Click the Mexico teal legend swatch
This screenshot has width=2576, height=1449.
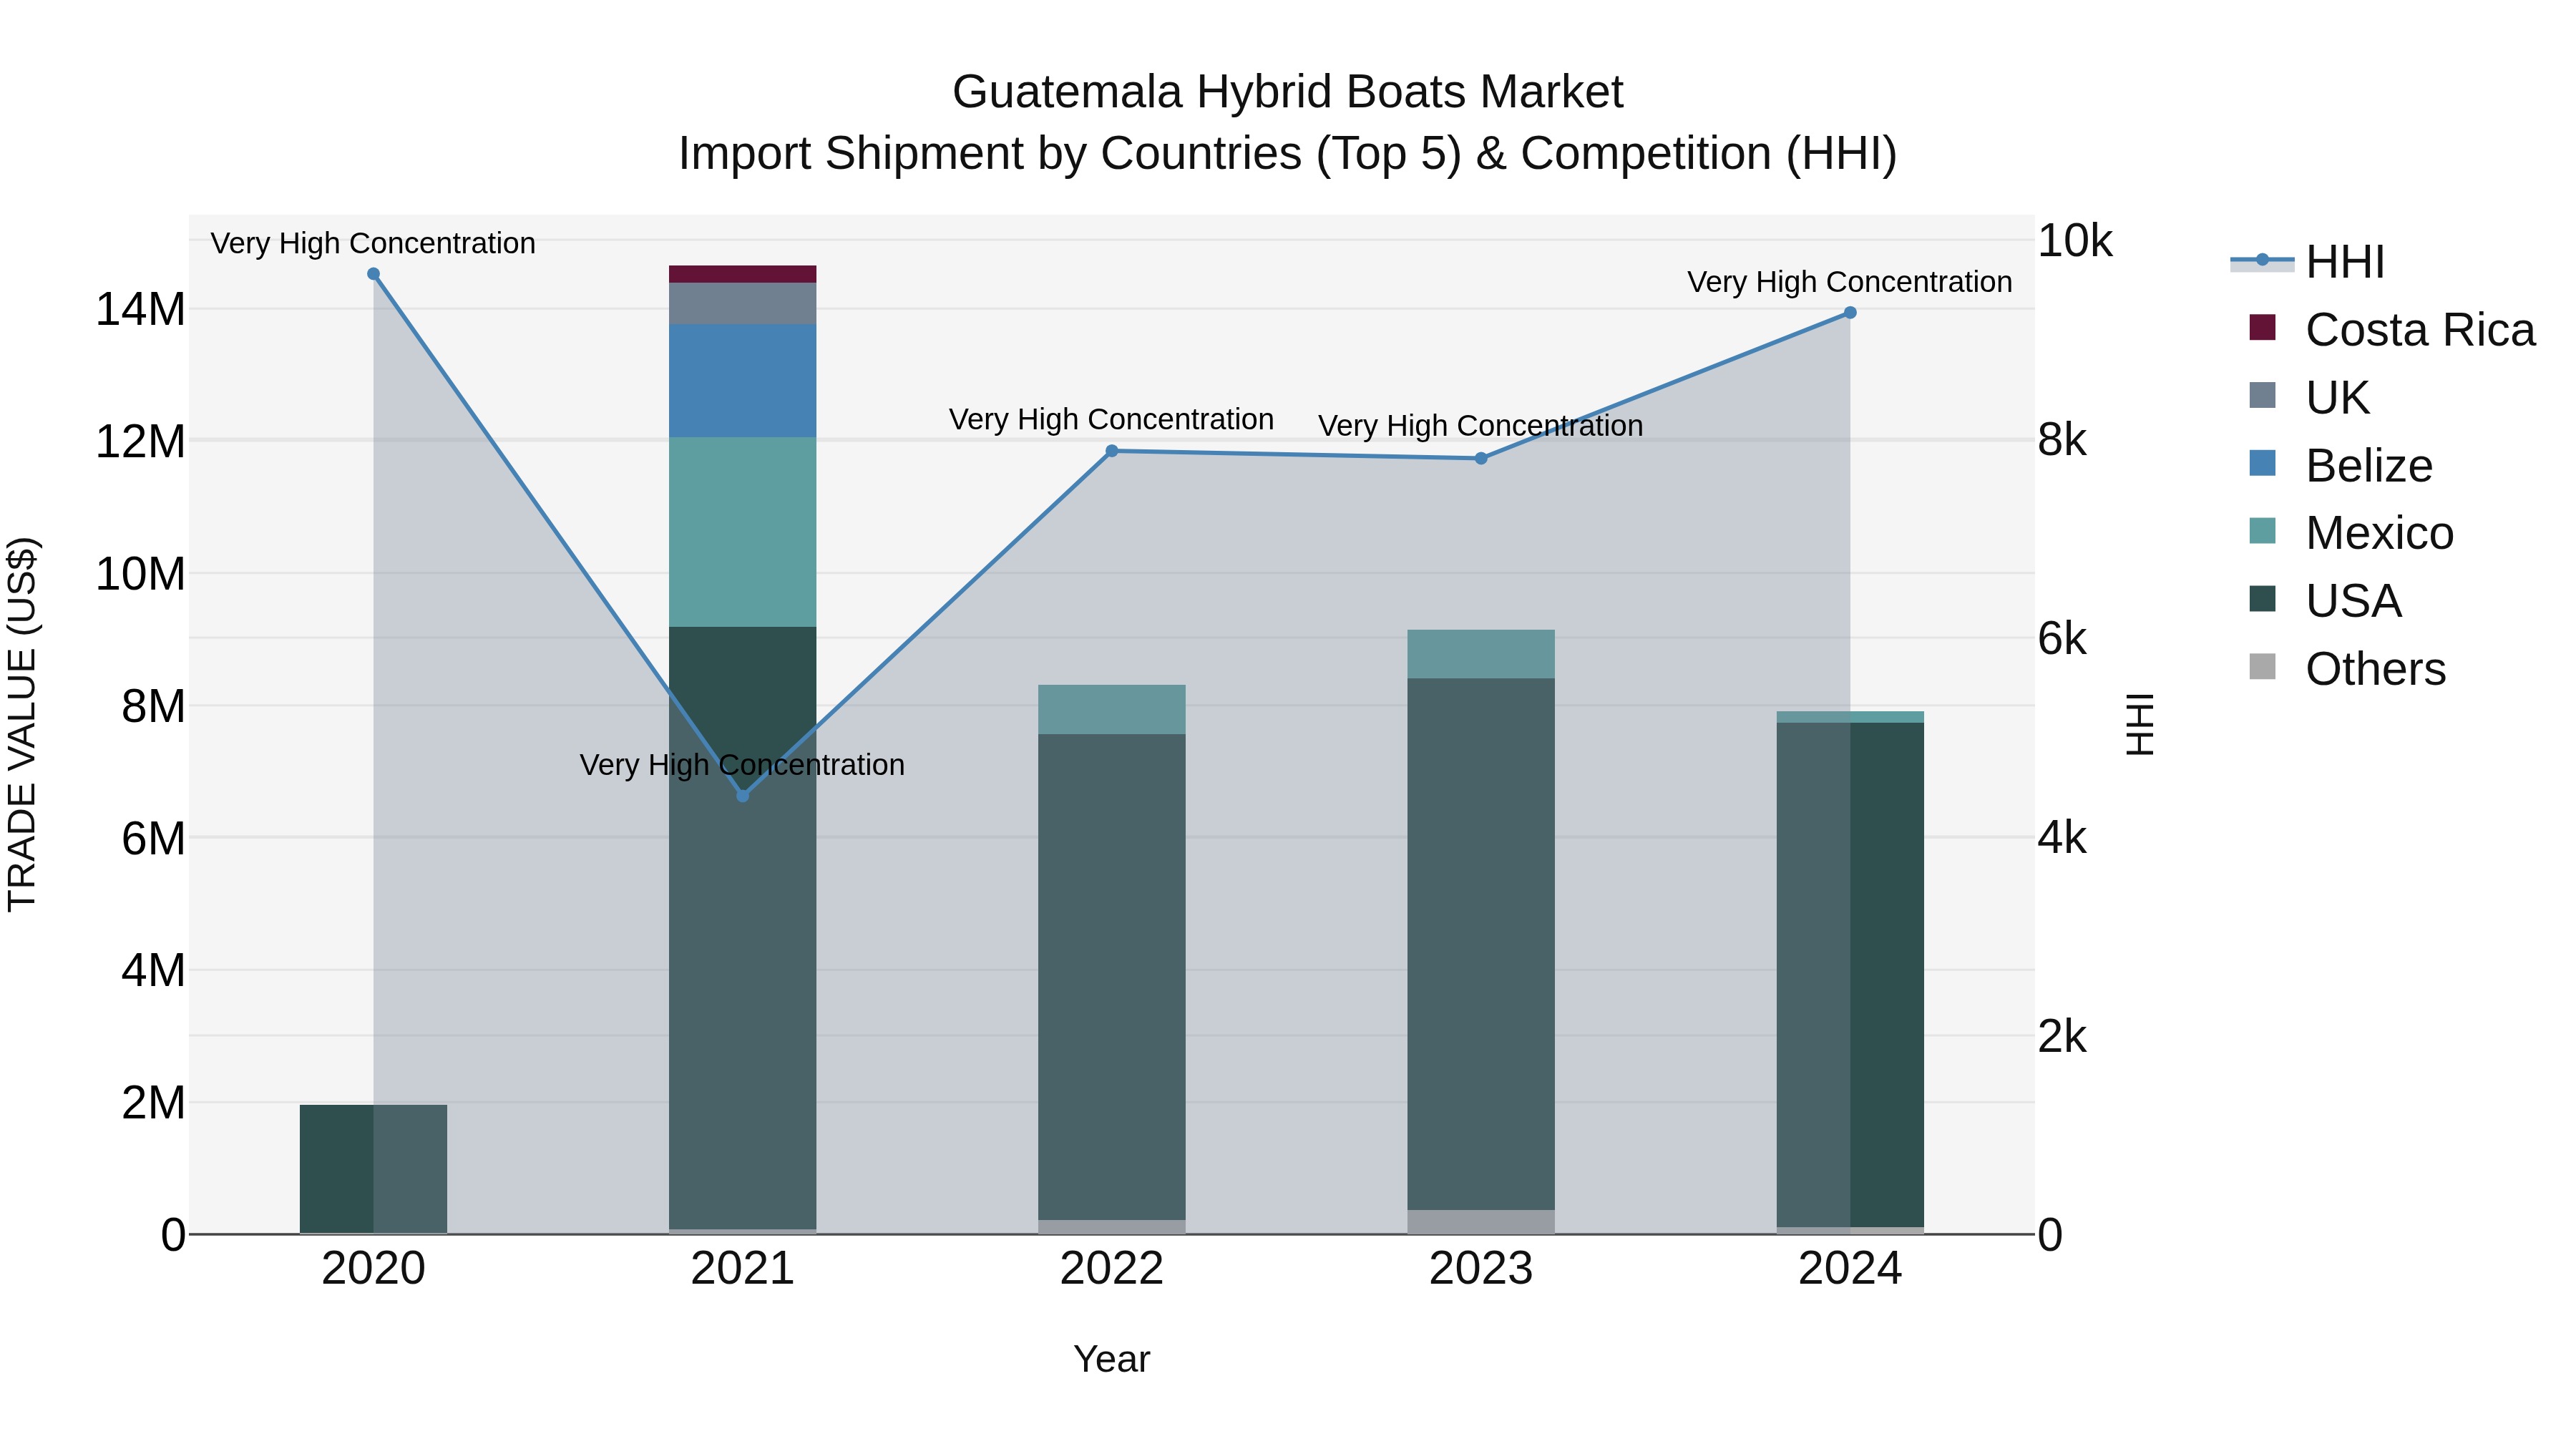[x=2262, y=531]
